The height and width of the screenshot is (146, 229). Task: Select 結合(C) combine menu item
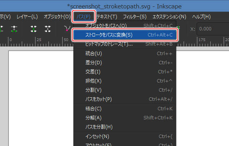tap(125, 109)
